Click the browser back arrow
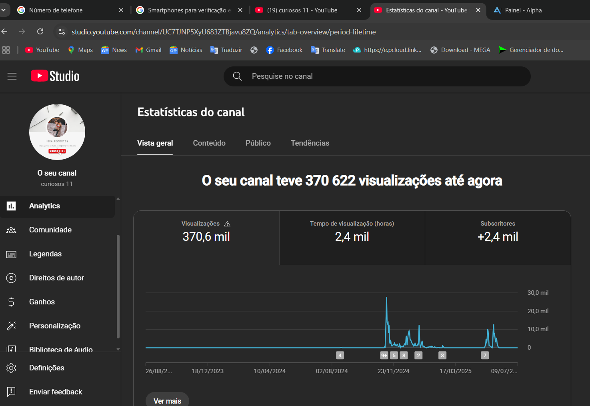 [4, 32]
